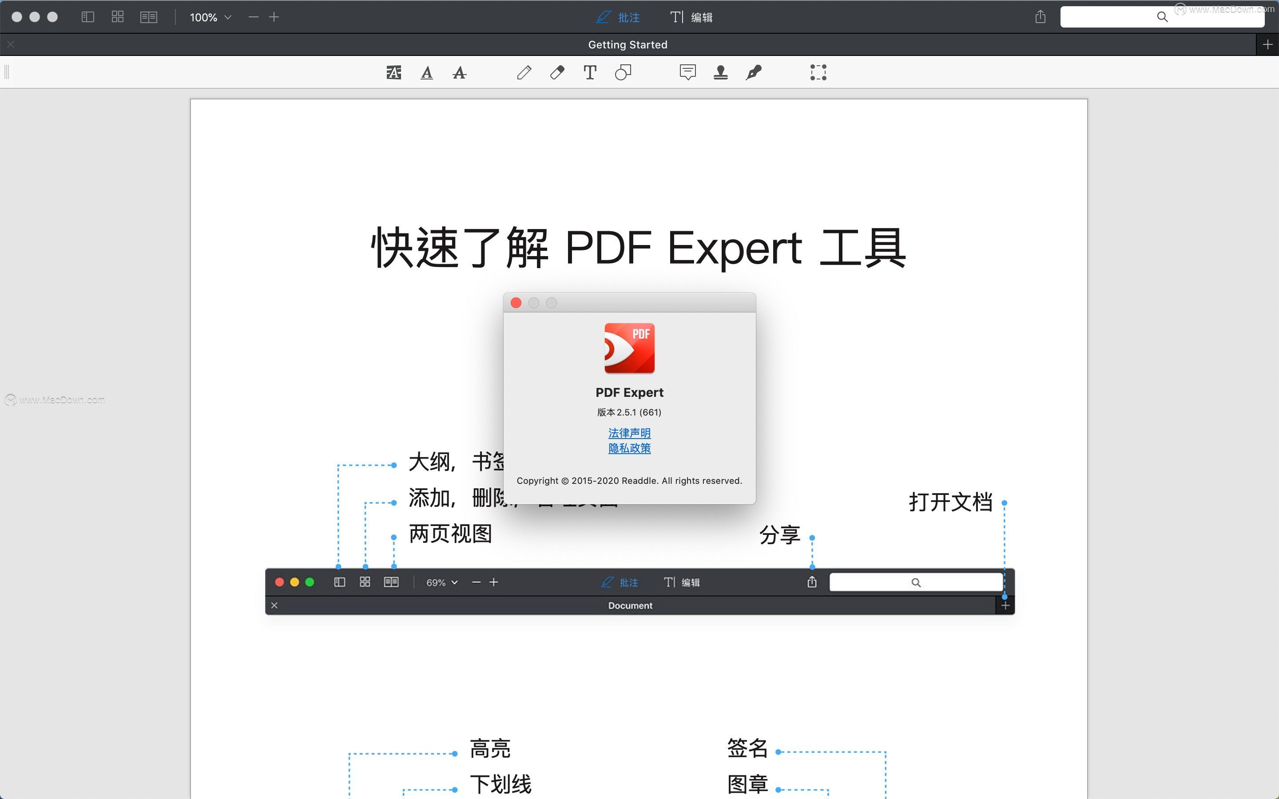Open the 法律声明 legal notice link
The height and width of the screenshot is (799, 1279).
[629, 433]
